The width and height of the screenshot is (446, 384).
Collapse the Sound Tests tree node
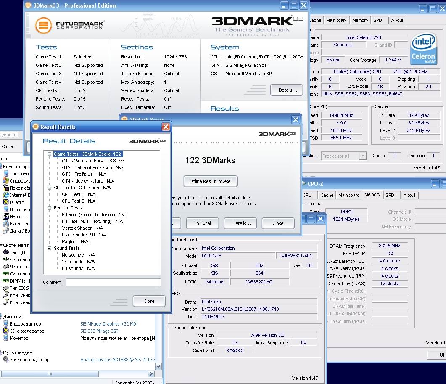[49, 248]
